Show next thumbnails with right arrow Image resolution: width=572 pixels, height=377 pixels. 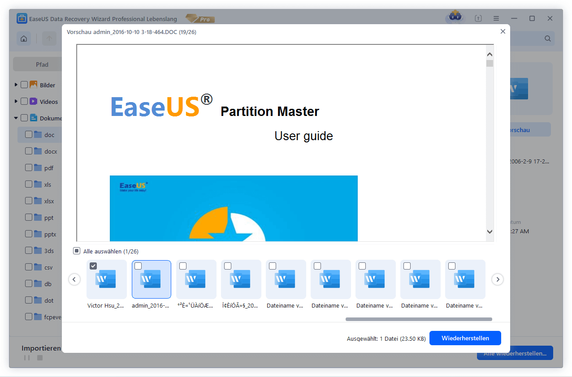coord(497,279)
